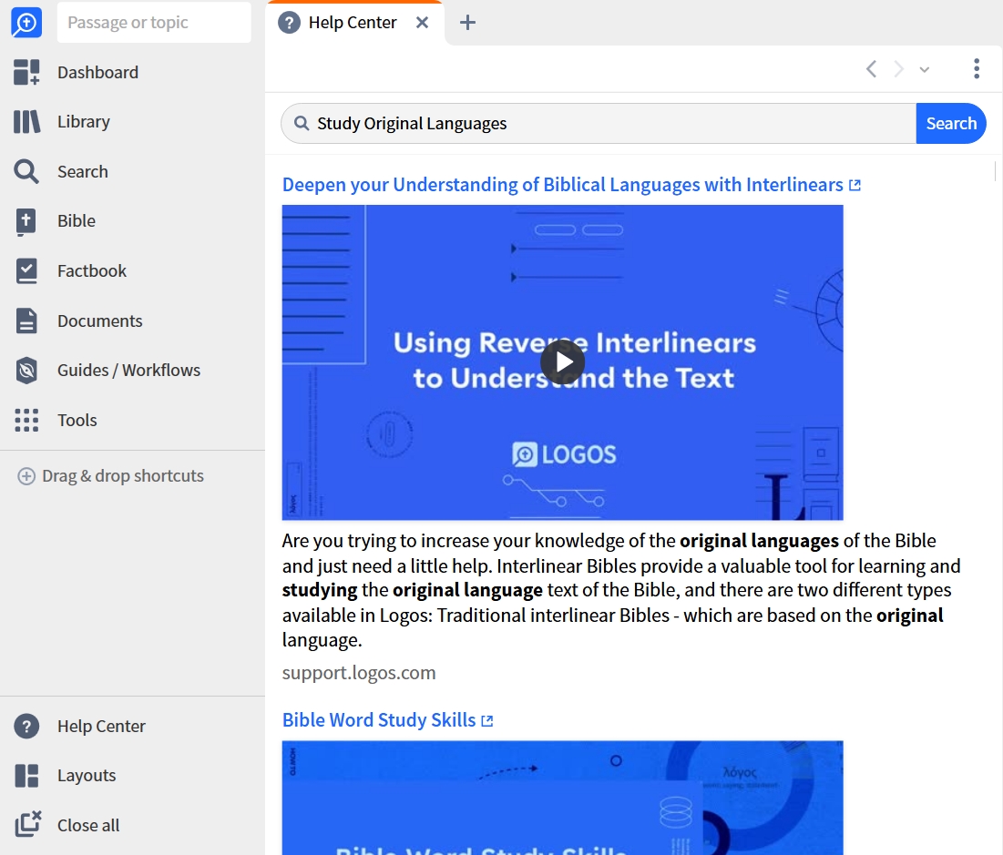Open the Bible icon in sidebar
The height and width of the screenshot is (855, 1003).
[26, 221]
